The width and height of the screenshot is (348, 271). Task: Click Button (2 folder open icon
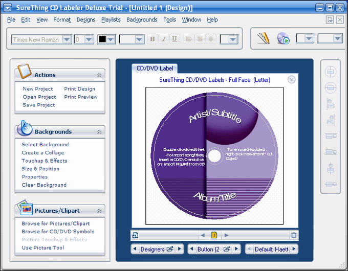[x=227, y=249]
